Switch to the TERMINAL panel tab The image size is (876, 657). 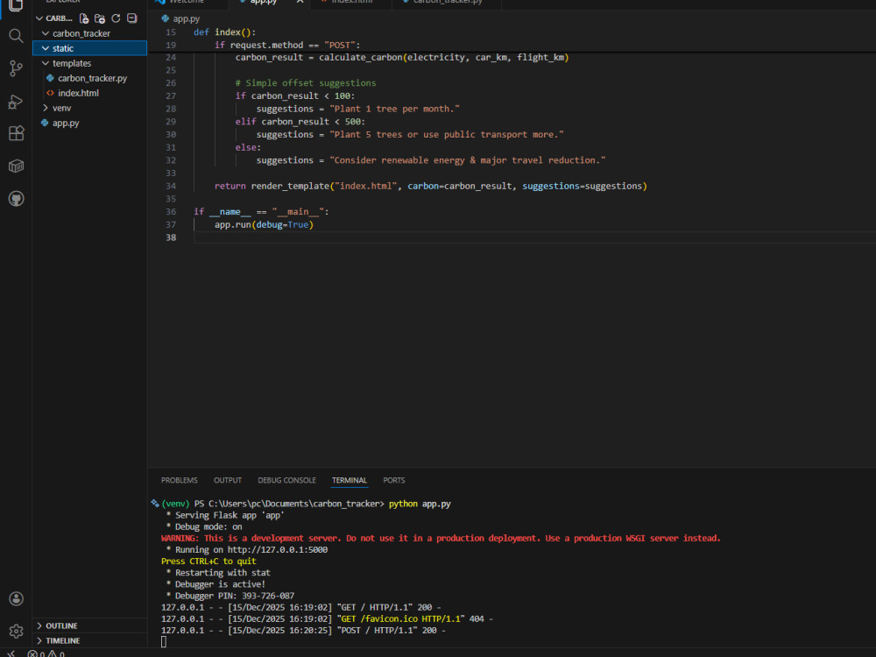(350, 480)
